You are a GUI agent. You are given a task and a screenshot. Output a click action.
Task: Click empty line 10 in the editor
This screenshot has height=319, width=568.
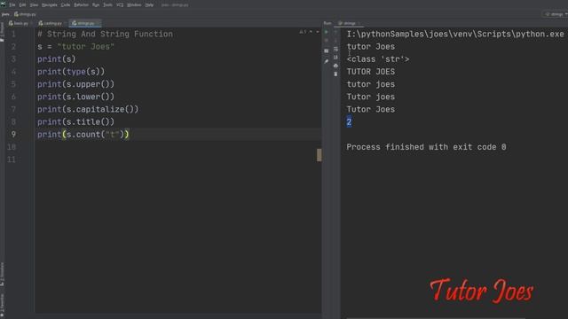pos(177,147)
